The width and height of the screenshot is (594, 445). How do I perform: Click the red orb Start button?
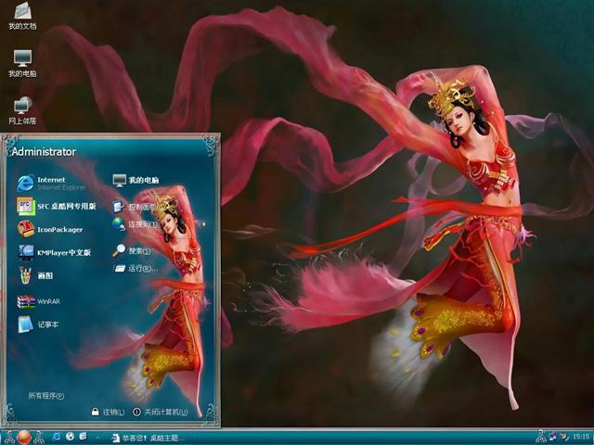pyautogui.click(x=24, y=436)
